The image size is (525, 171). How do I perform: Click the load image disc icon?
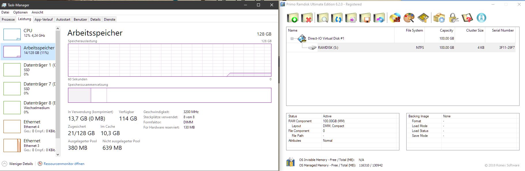point(379,18)
